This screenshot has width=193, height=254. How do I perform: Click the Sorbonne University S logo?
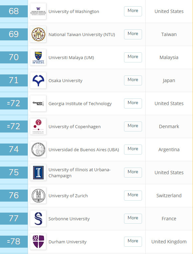click(38, 219)
